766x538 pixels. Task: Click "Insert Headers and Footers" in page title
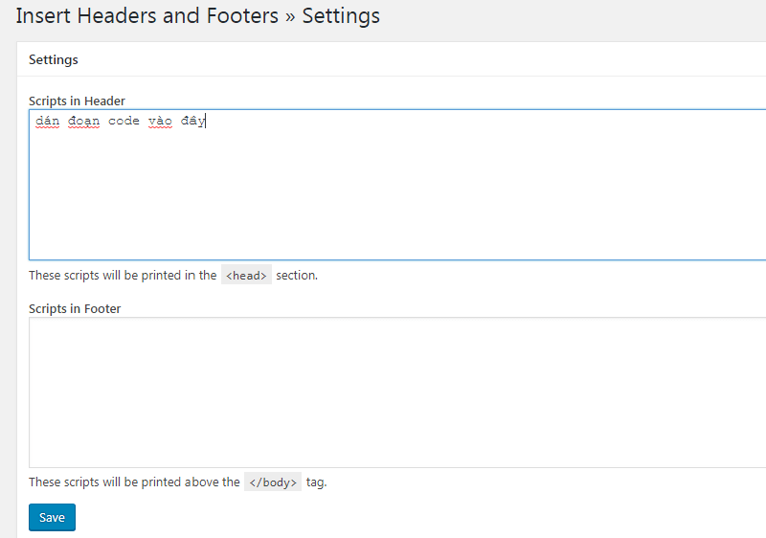coord(147,16)
